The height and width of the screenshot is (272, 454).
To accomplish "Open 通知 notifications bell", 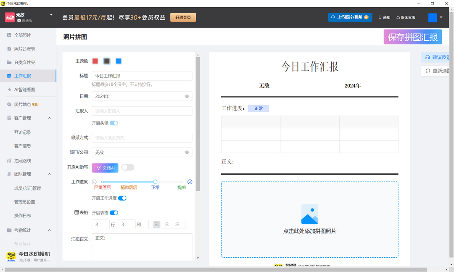I will pyautogui.click(x=384, y=18).
